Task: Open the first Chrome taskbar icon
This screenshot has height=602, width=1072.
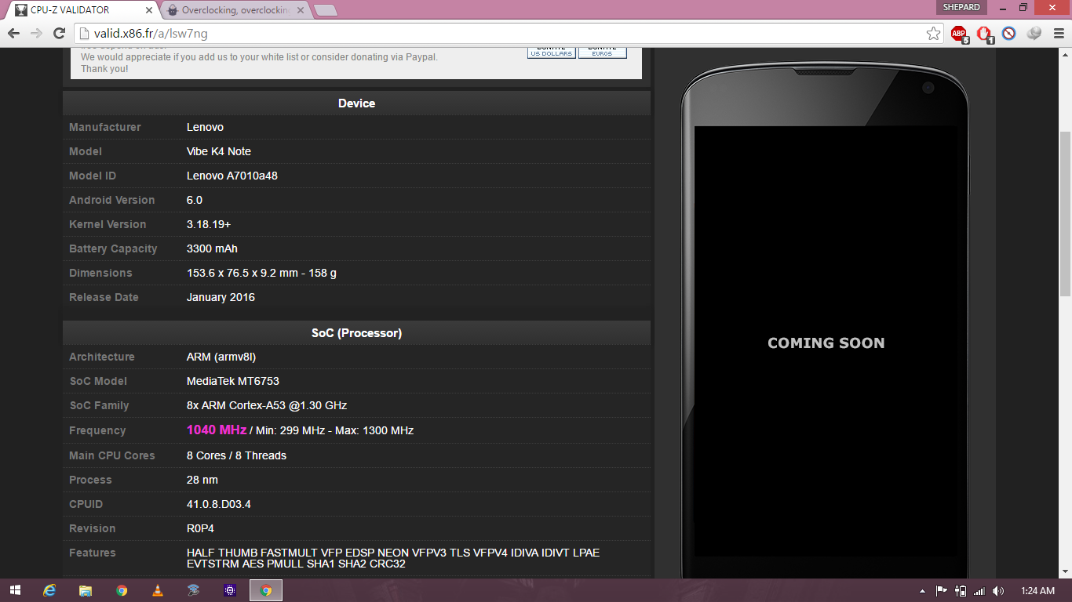Action: click(122, 590)
